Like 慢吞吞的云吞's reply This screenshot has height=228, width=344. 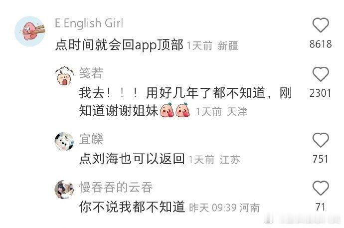pyautogui.click(x=321, y=188)
